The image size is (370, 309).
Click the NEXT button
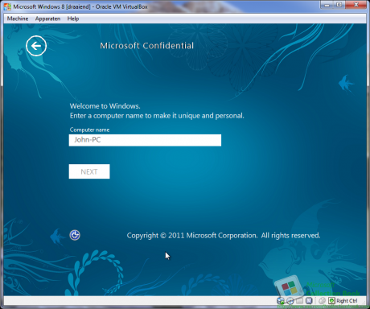pyautogui.click(x=89, y=171)
